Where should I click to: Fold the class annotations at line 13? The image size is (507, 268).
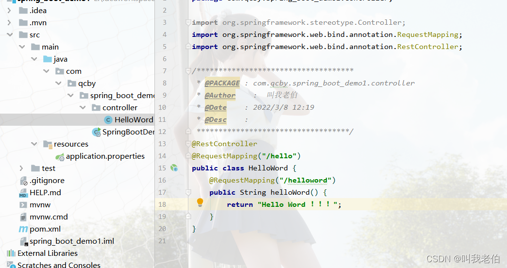(188, 144)
